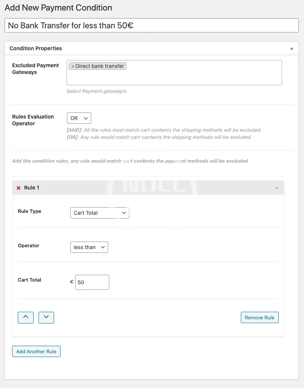
Task: Open the less than Operator dropdown
Action: coord(89,247)
